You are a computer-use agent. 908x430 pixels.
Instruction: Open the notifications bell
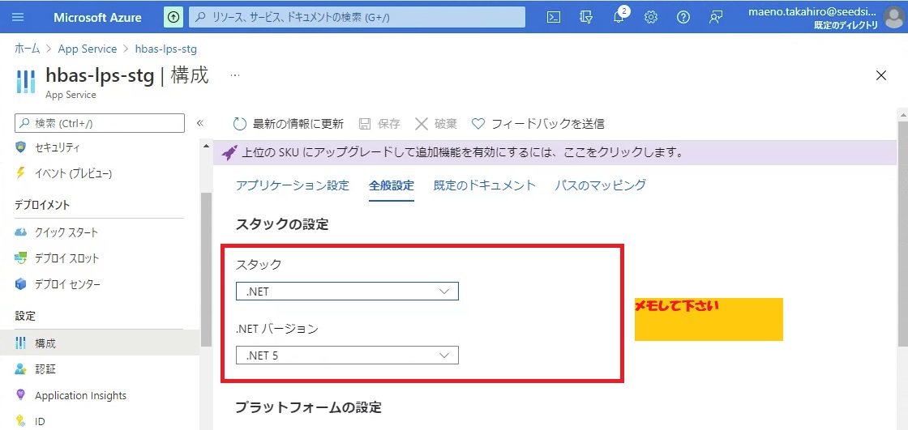coord(619,18)
